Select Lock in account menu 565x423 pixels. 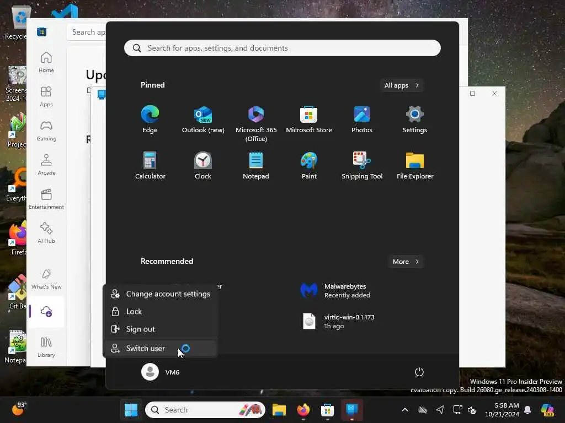coord(161,312)
